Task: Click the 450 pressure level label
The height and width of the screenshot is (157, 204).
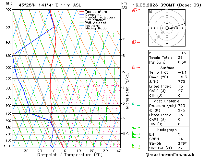Action: click(x=9, y=56)
